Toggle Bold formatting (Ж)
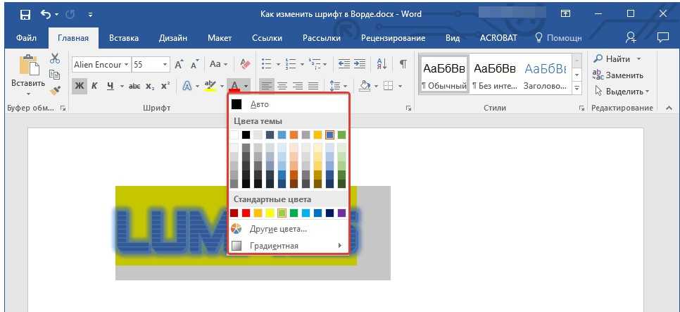This screenshot has height=312, width=680. pyautogui.click(x=80, y=86)
